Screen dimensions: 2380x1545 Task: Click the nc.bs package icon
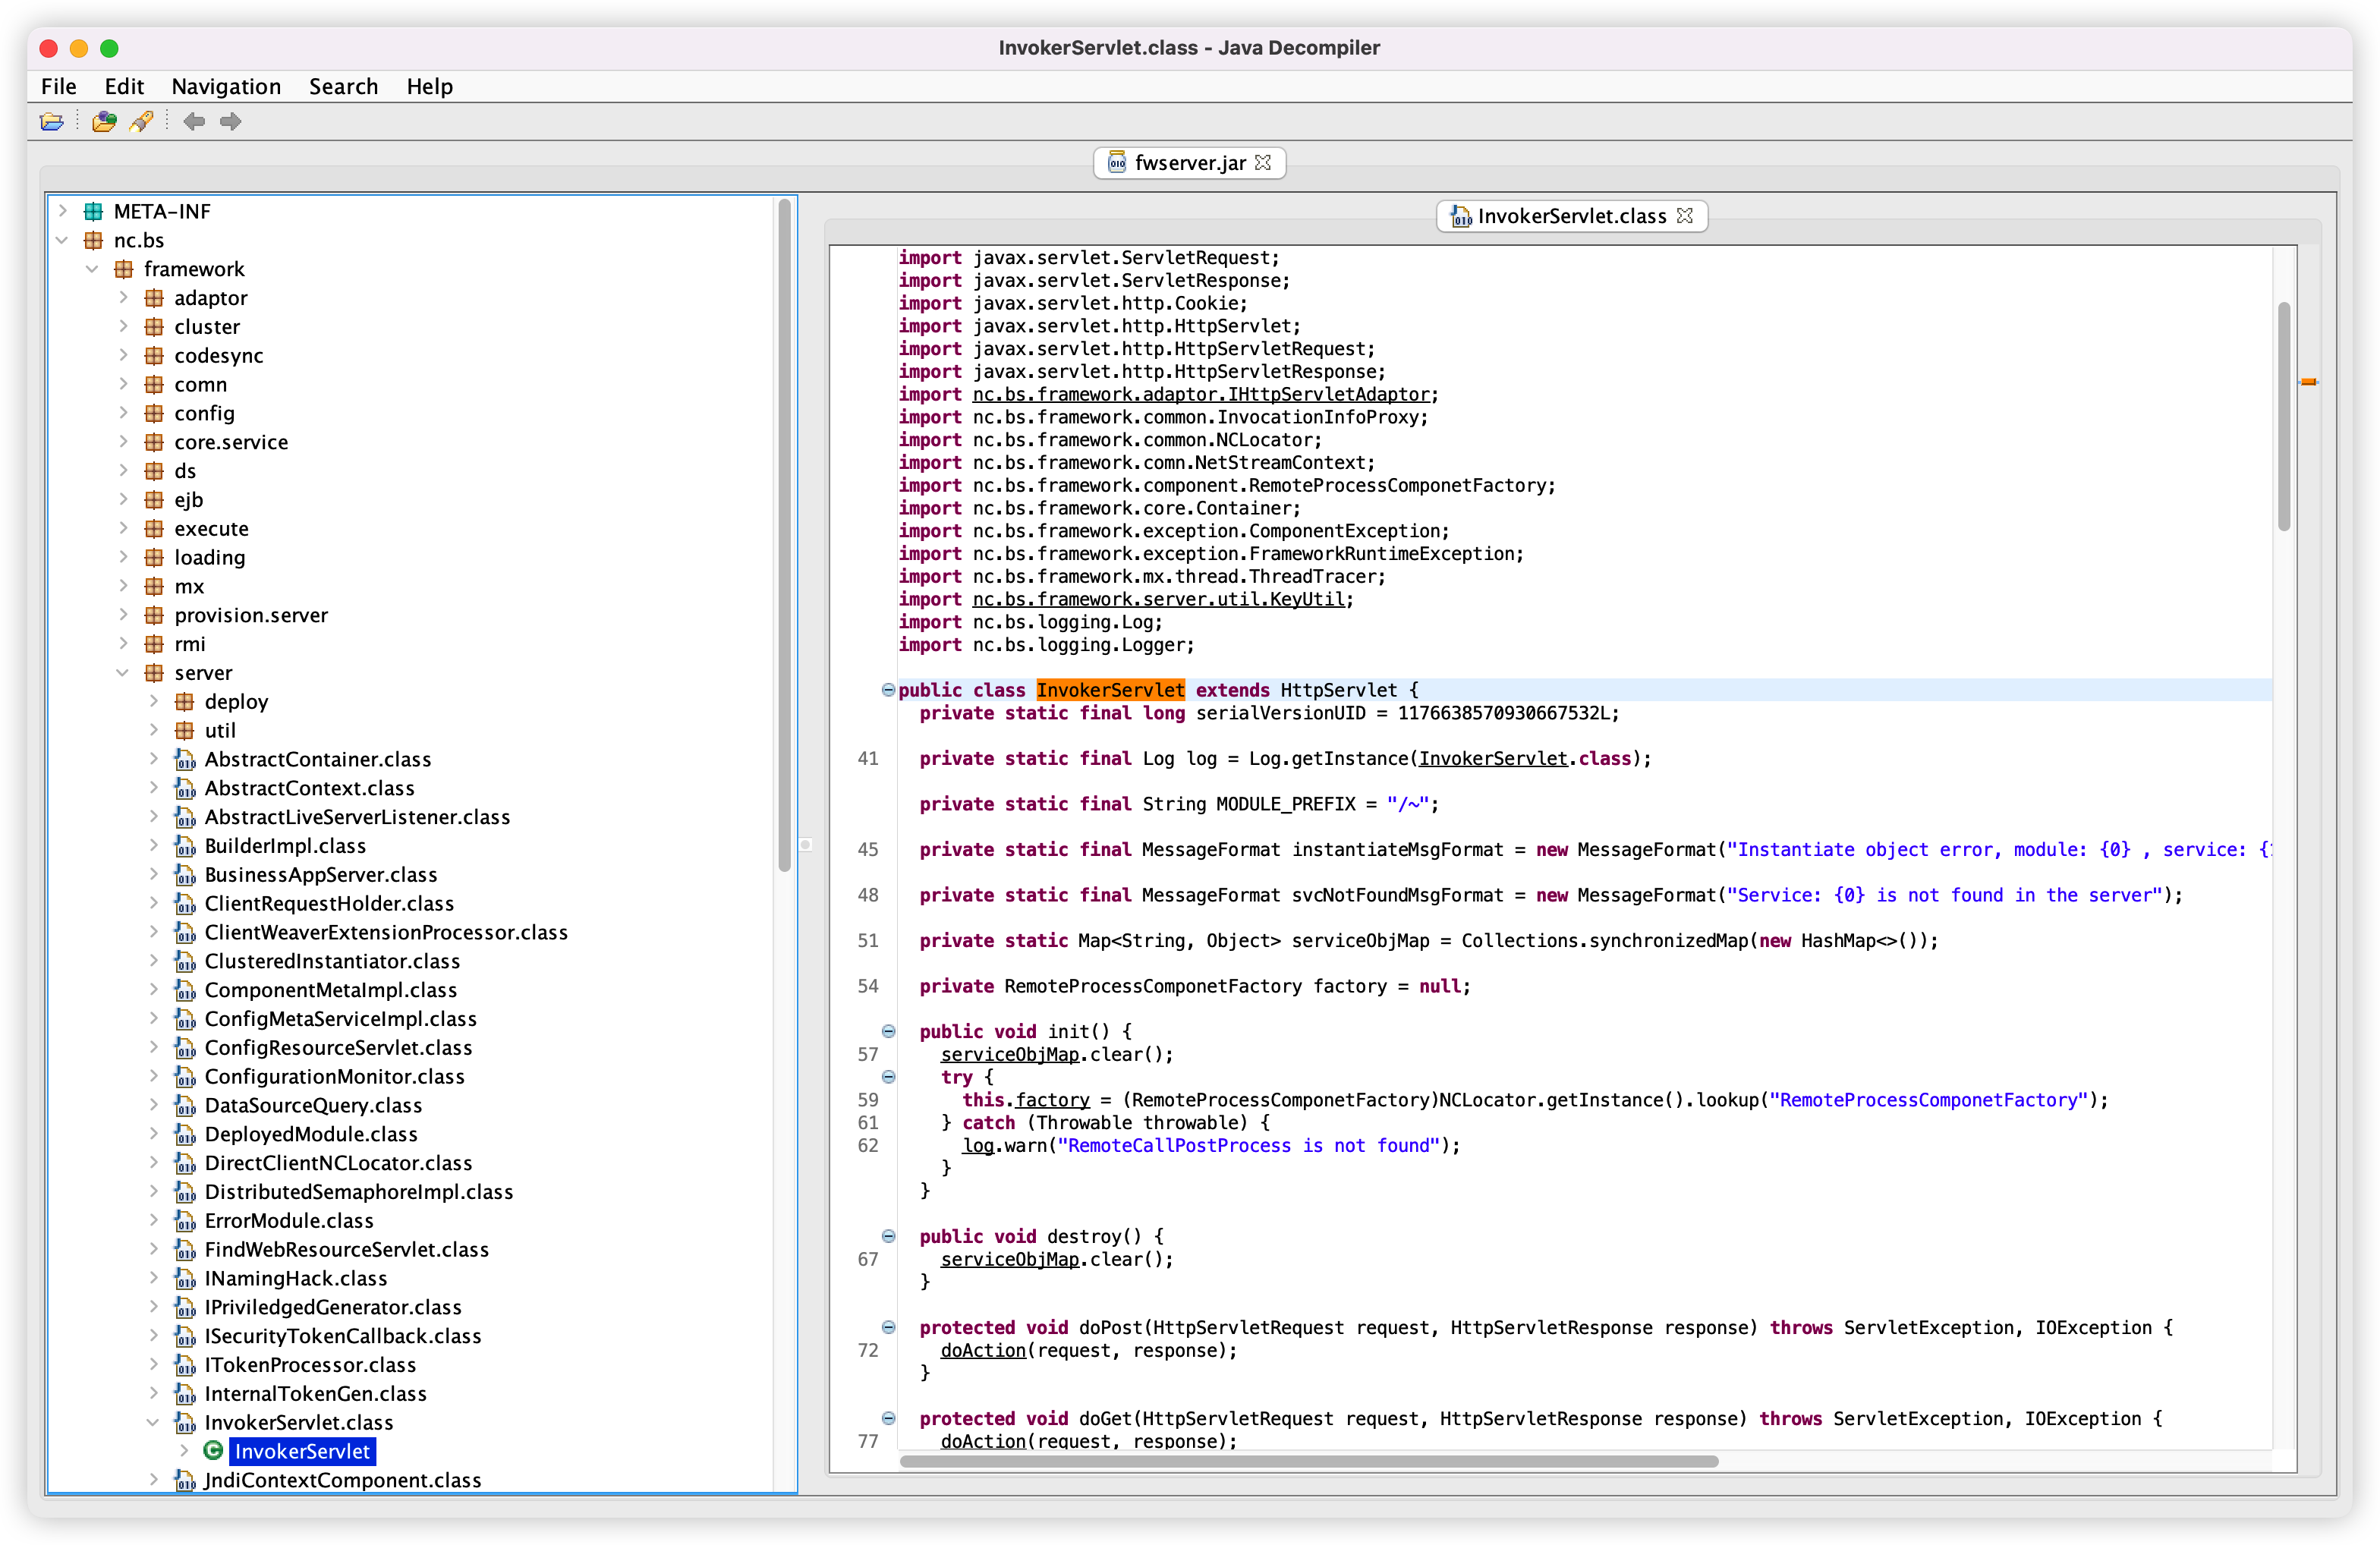click(x=93, y=240)
